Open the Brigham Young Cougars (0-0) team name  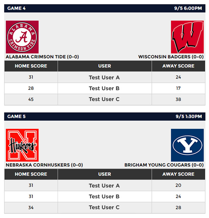pos(164,165)
